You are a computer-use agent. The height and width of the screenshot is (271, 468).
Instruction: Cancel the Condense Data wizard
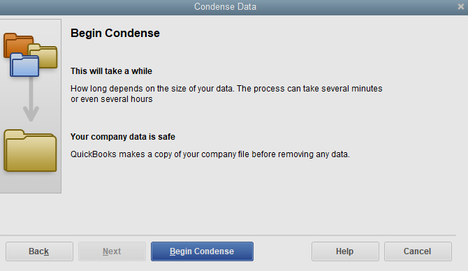[418, 251]
